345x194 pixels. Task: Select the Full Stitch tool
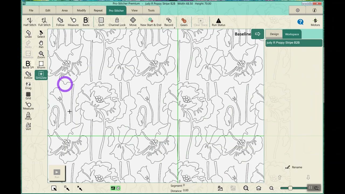point(44,22)
